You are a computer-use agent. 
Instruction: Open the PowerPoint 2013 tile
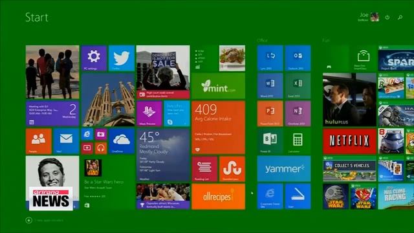pyautogui.click(x=270, y=113)
